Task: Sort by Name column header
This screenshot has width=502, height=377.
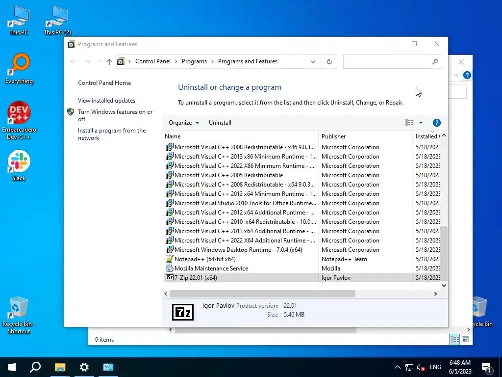Action: click(240, 136)
